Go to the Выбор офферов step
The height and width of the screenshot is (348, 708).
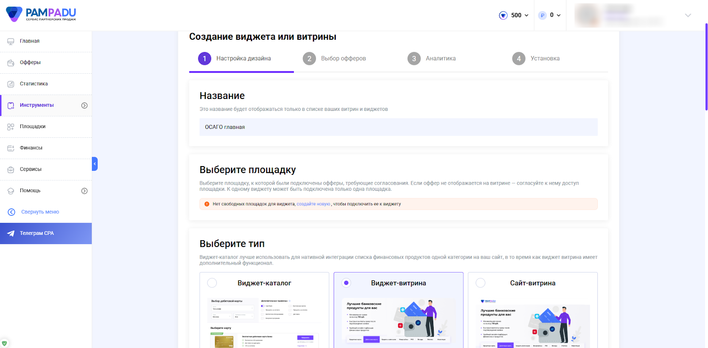[x=335, y=58]
